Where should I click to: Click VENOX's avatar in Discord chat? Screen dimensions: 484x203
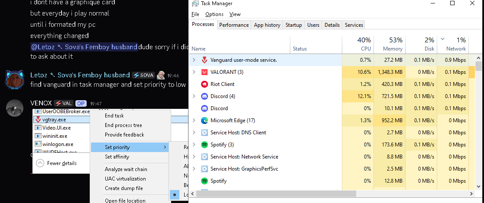click(x=14, y=108)
